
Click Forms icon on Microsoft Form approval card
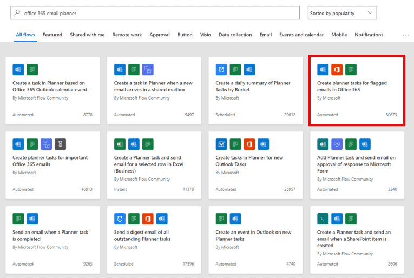(x=323, y=144)
